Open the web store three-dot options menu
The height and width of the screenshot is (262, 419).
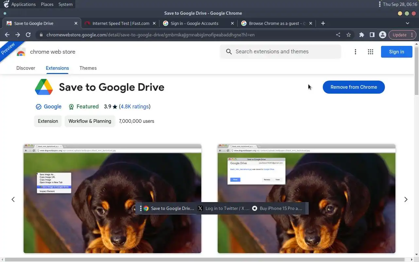[355, 52]
